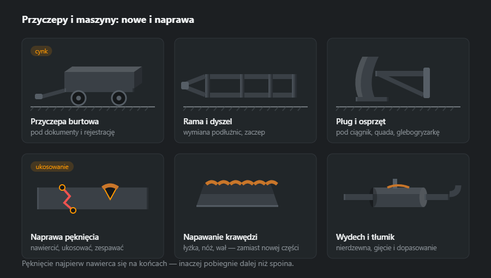Image resolution: width=491 pixels, height=278 pixels.
Task: Select the 'cynk' badge
Action: coord(41,51)
